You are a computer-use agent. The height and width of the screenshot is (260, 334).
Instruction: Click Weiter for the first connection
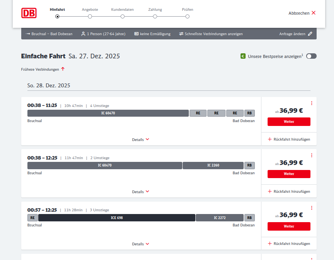point(289,122)
